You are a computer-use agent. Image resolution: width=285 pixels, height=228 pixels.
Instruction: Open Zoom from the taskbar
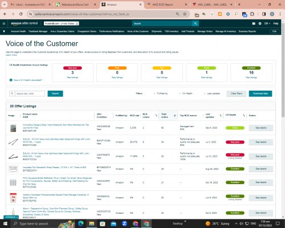tap(124, 223)
